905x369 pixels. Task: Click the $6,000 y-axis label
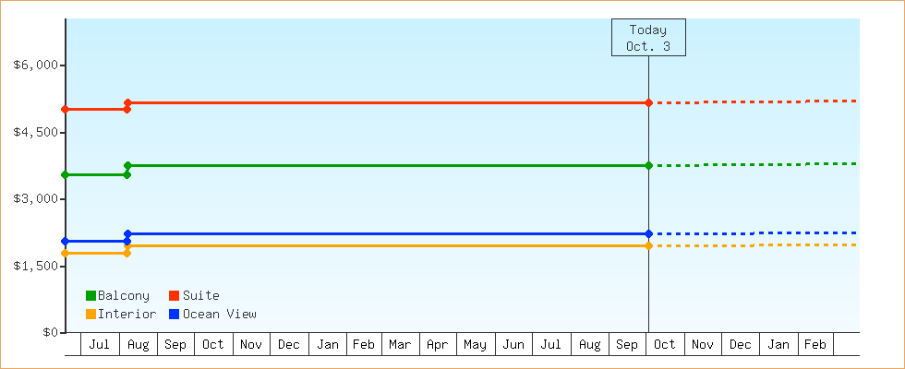[x=36, y=65]
